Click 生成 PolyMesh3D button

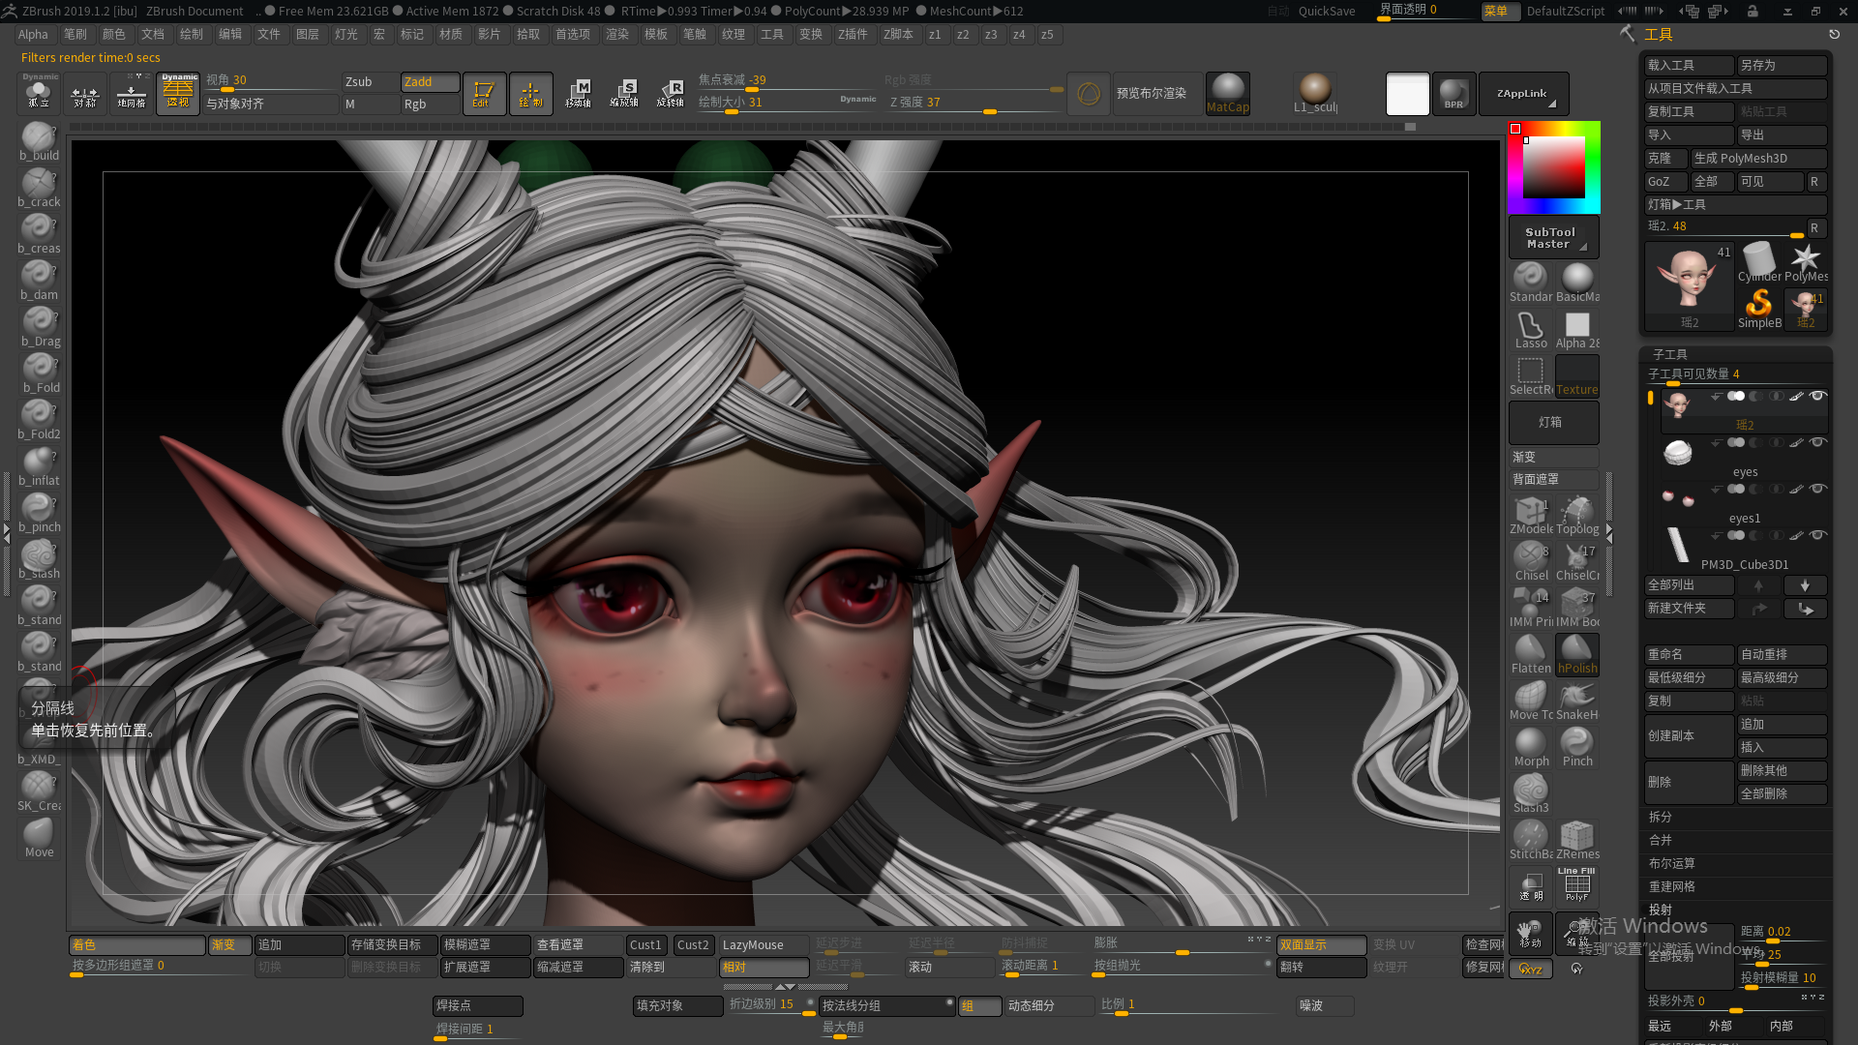[1758, 159]
